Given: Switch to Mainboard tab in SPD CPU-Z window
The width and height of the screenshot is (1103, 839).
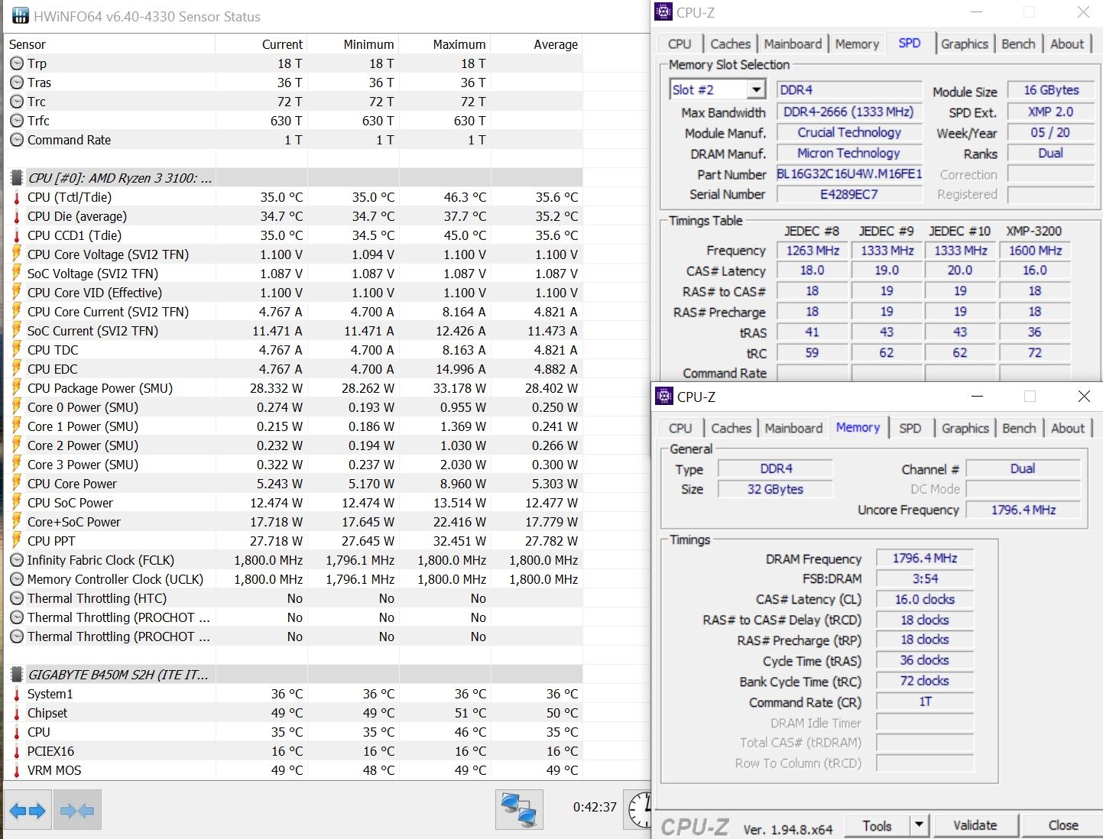Looking at the screenshot, I should pyautogui.click(x=793, y=44).
